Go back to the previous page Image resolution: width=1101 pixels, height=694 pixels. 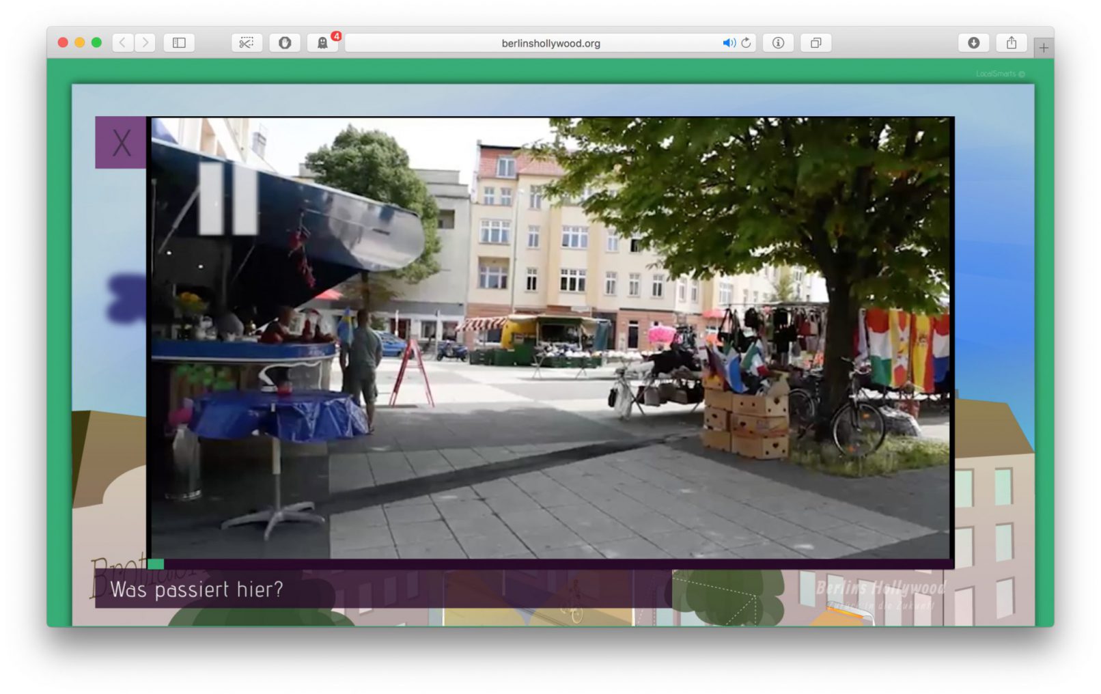click(x=123, y=43)
